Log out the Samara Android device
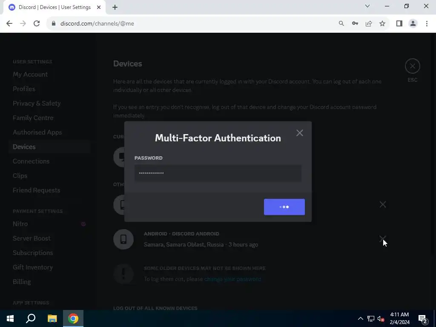 (x=383, y=239)
